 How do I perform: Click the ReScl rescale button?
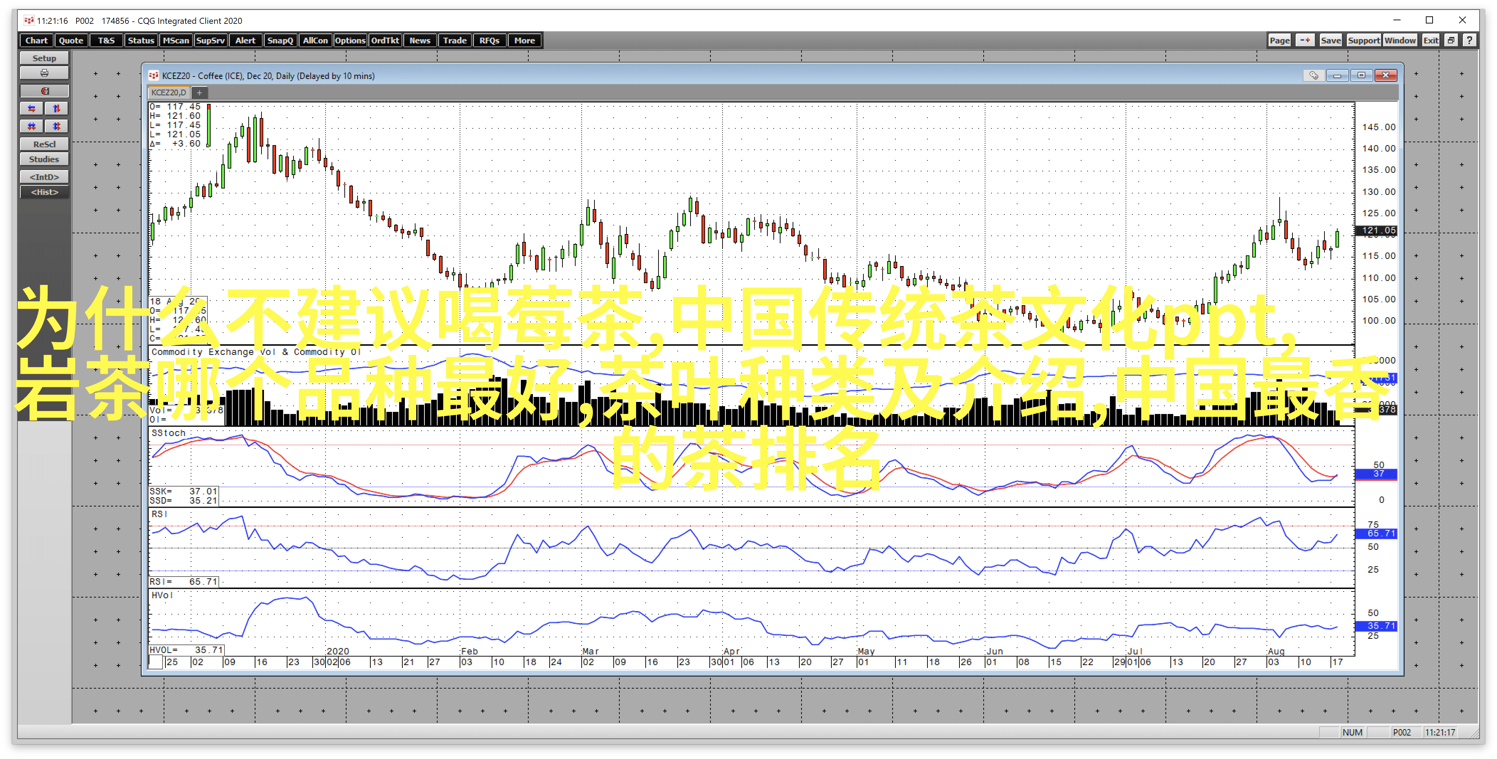pyautogui.click(x=44, y=144)
